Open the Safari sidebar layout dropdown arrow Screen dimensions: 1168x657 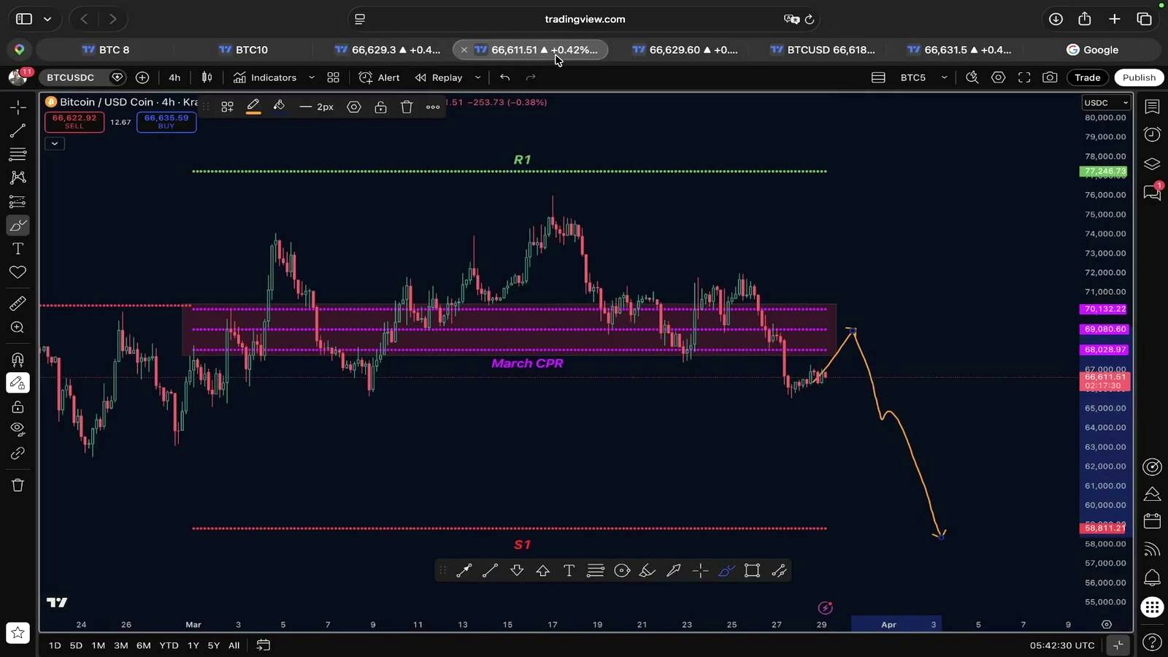[47, 19]
